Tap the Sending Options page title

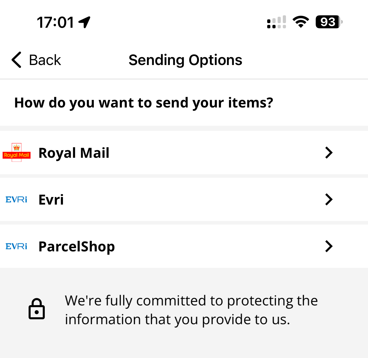pyautogui.click(x=185, y=60)
